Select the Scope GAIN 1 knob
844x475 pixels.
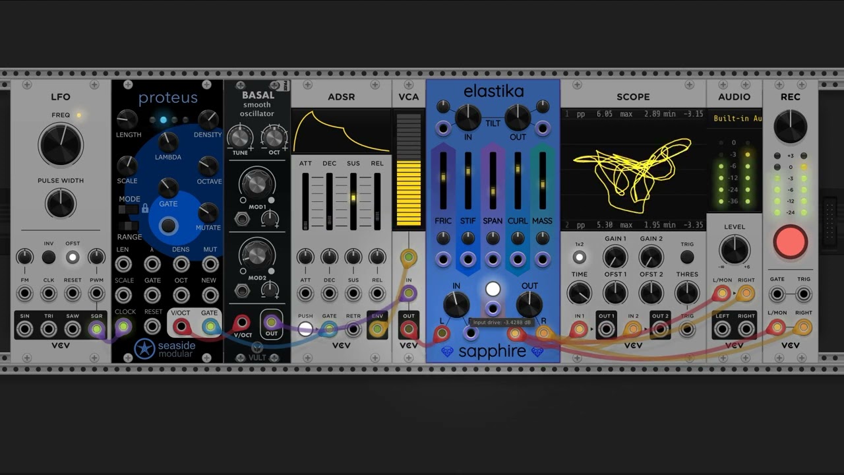coord(615,257)
